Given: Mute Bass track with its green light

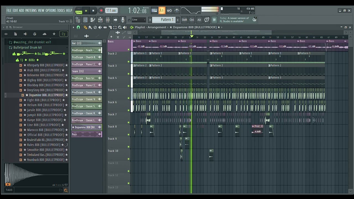Looking at the screenshot, I should pos(128,49).
